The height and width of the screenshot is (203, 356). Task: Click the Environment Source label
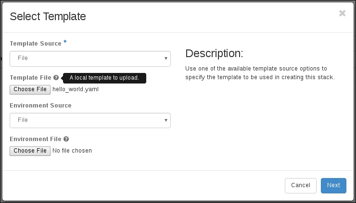(40, 105)
